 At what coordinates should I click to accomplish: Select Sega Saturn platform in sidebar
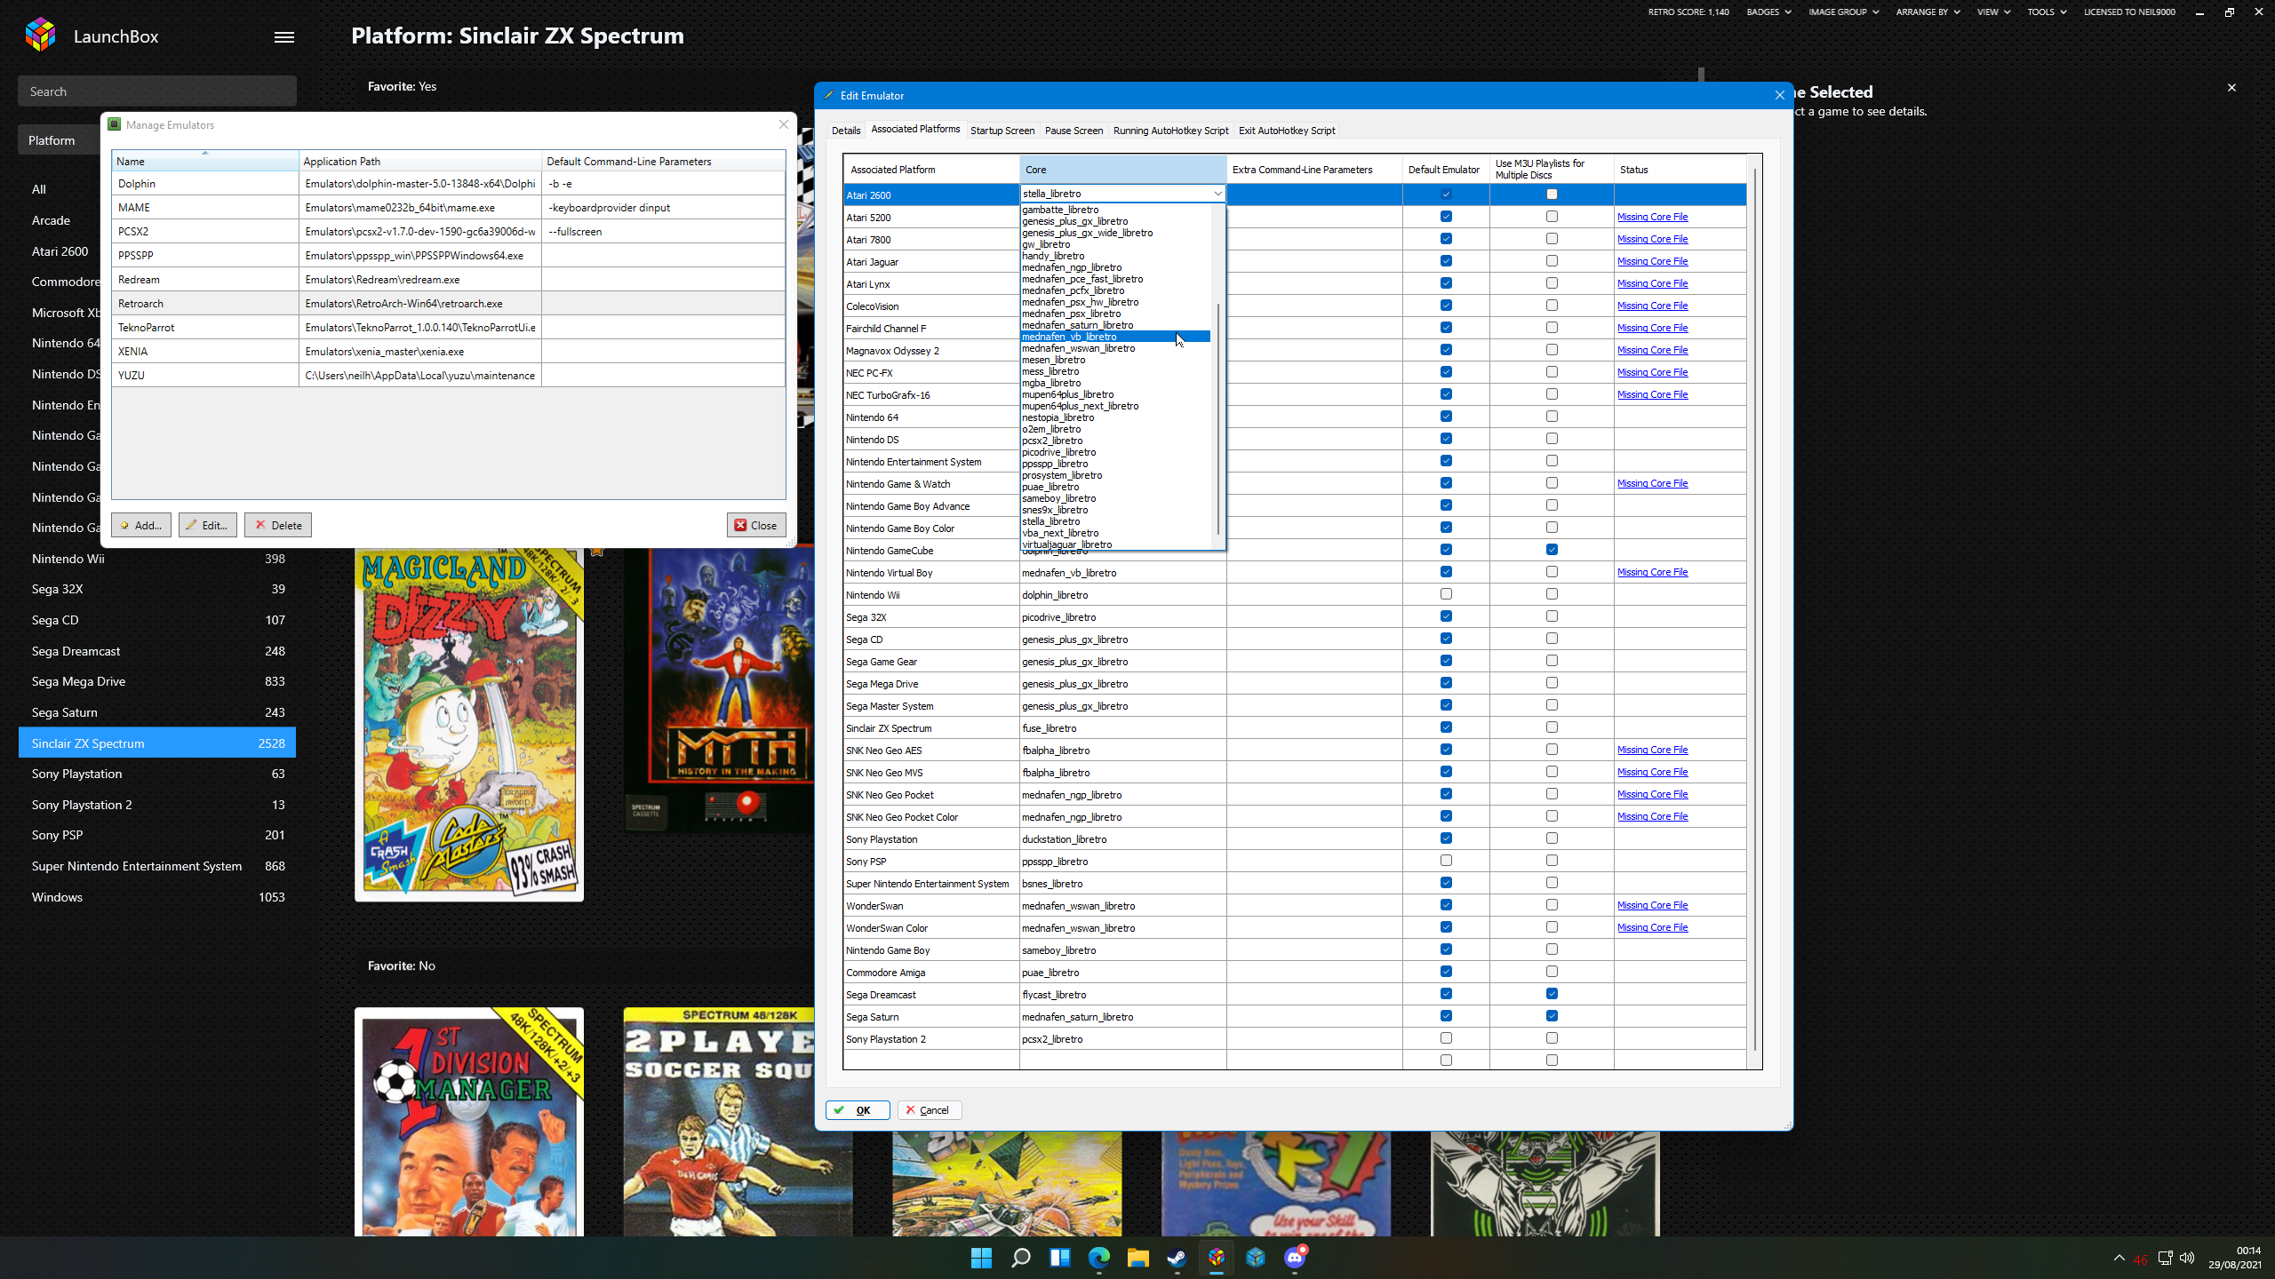157,712
